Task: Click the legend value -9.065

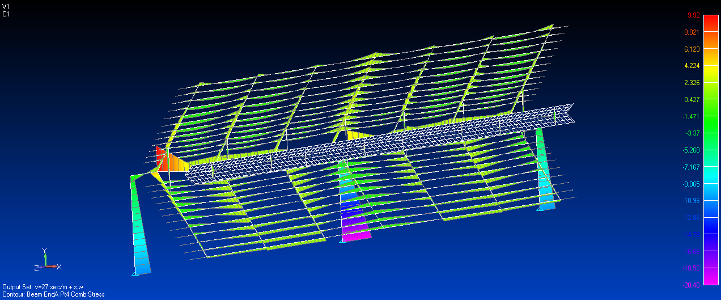Action: coord(692,184)
